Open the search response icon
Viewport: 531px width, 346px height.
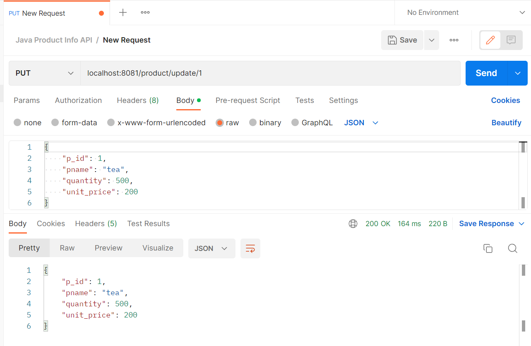pos(512,248)
